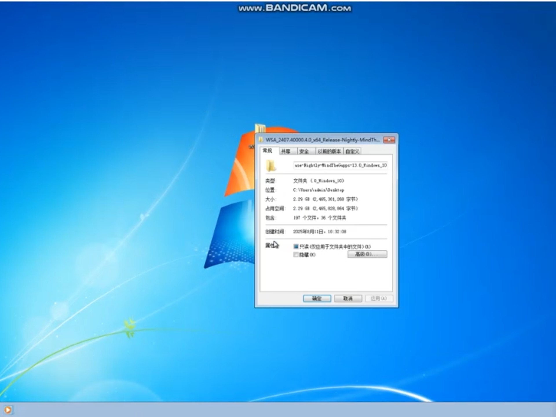Click the small folder icon in the dialog title bar
This screenshot has width=556, height=417.
coord(261,140)
